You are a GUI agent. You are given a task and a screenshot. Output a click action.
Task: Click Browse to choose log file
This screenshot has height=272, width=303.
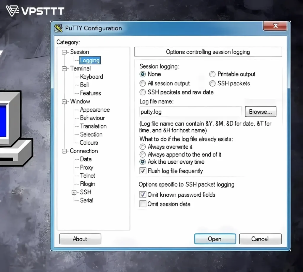click(x=260, y=112)
